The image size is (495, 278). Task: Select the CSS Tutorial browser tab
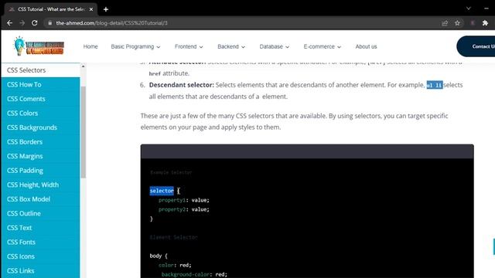tap(50, 9)
